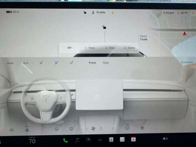This screenshot has width=196, height=147.
Task: Tap the fan speed icon
Action: (x=94, y=129)
